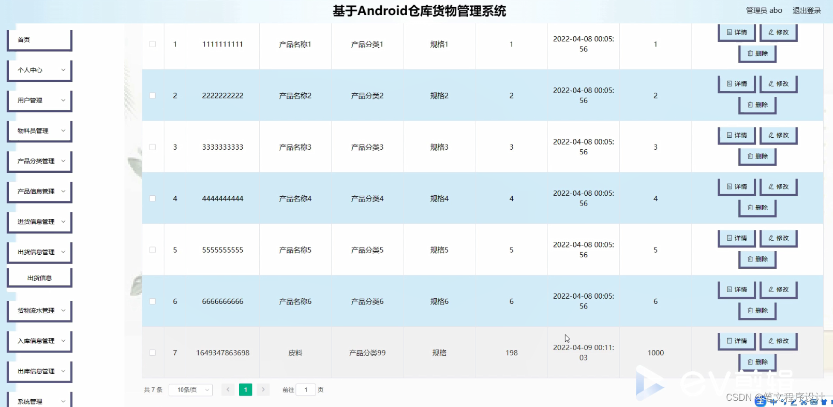Click 退出登录 link

point(807,10)
